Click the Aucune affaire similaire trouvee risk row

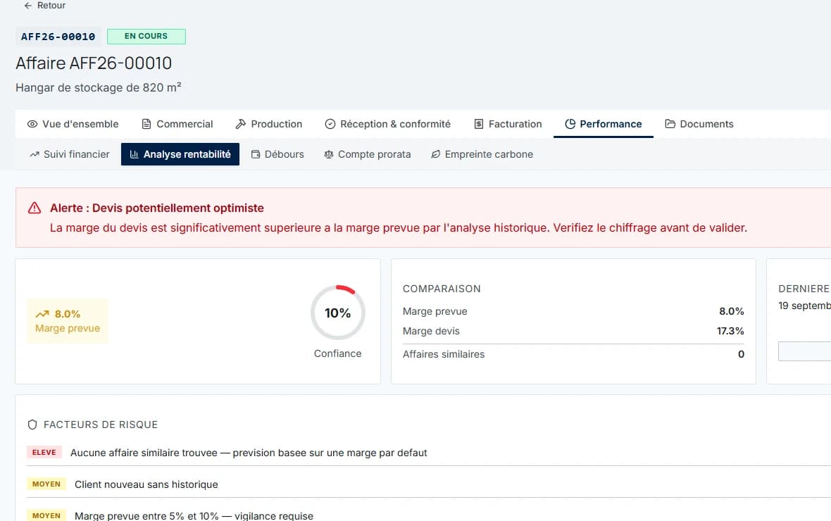tap(429, 453)
